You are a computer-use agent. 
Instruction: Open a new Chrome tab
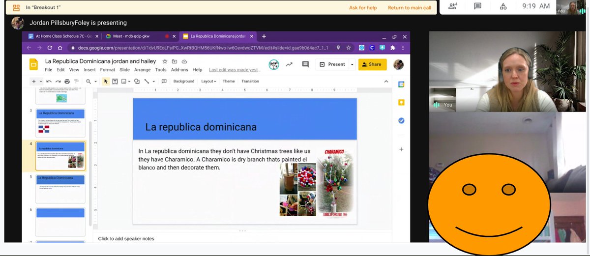[x=264, y=36]
